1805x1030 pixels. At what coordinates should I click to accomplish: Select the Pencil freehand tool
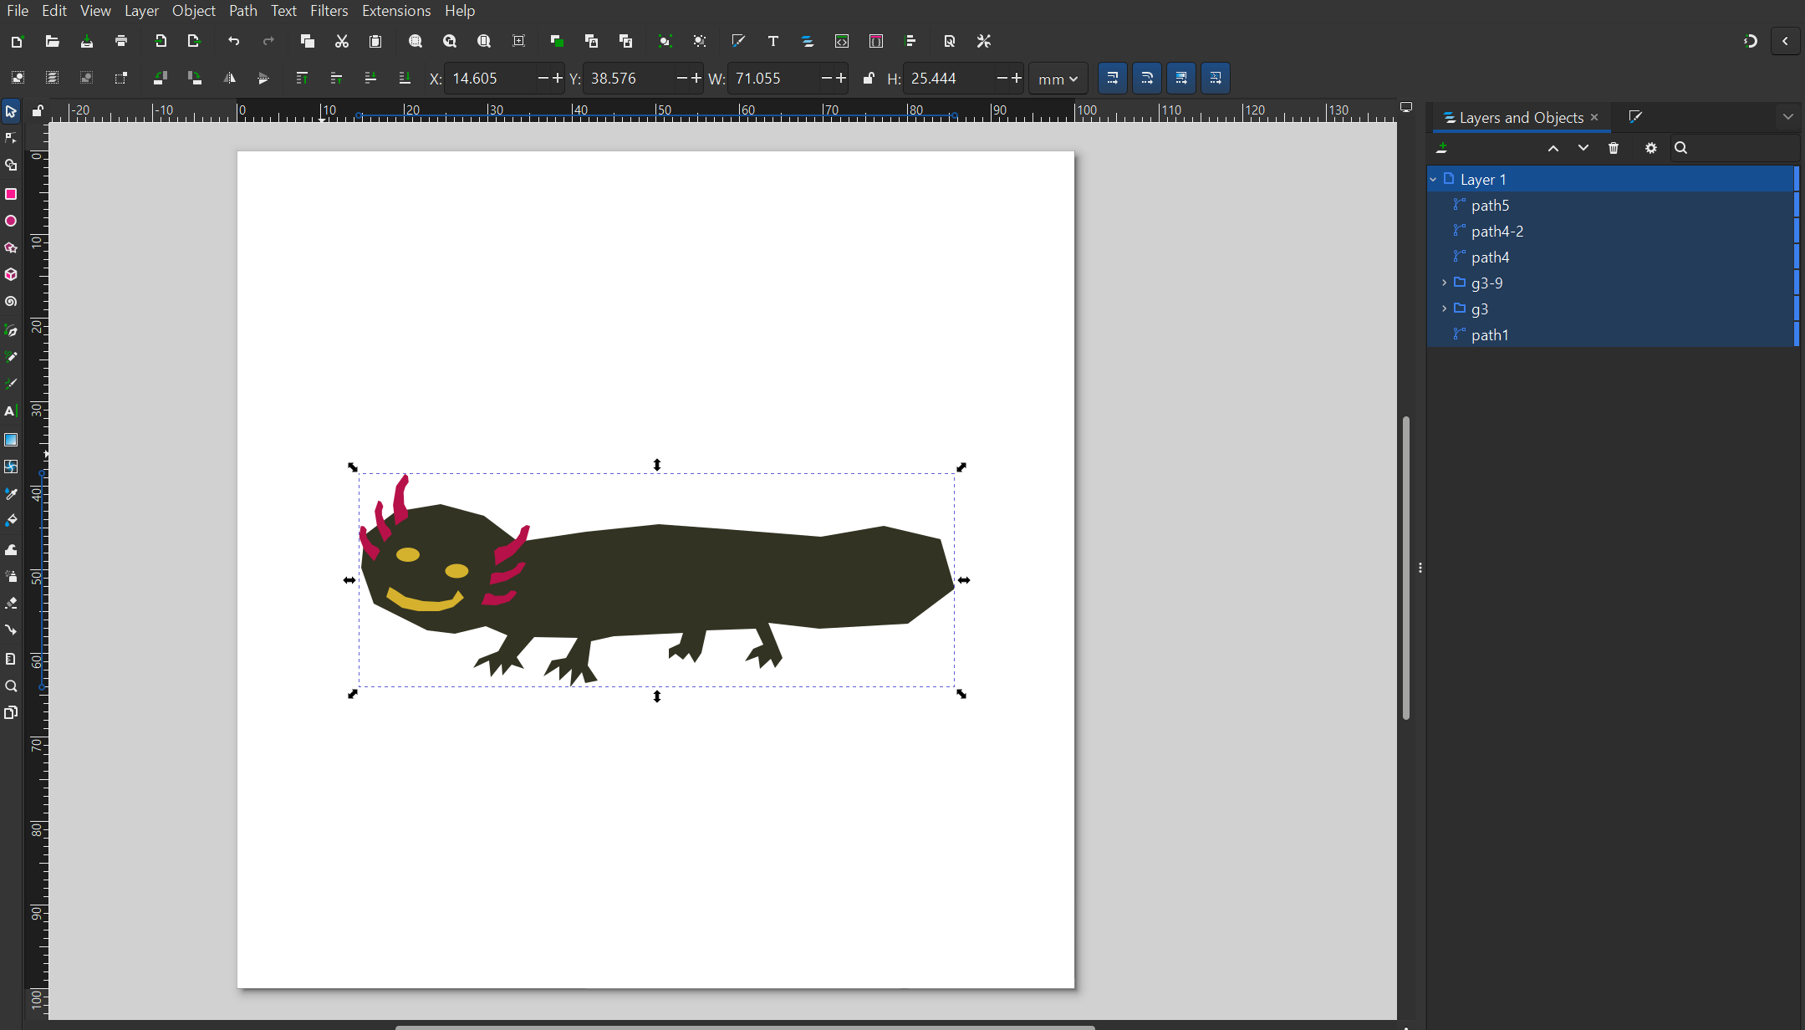click(x=11, y=357)
